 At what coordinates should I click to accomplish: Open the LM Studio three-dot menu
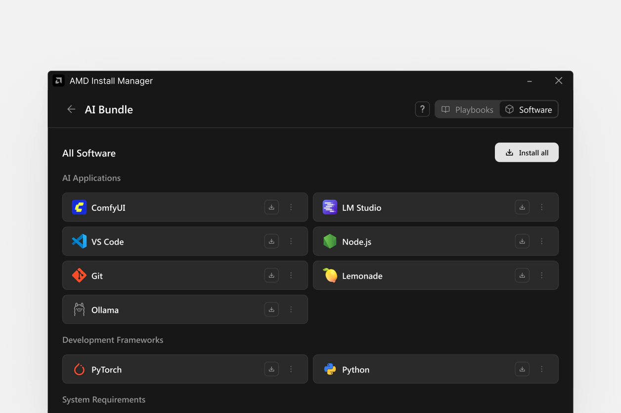coord(542,207)
